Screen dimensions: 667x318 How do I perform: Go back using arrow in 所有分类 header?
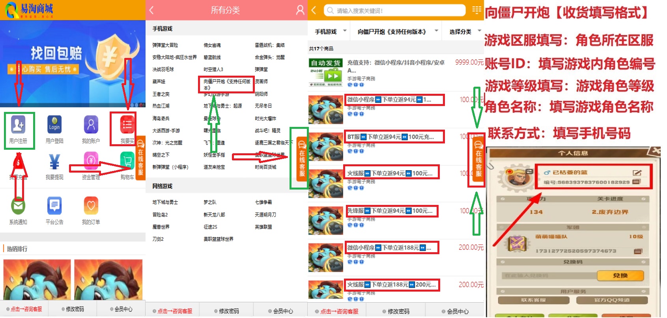coord(151,10)
